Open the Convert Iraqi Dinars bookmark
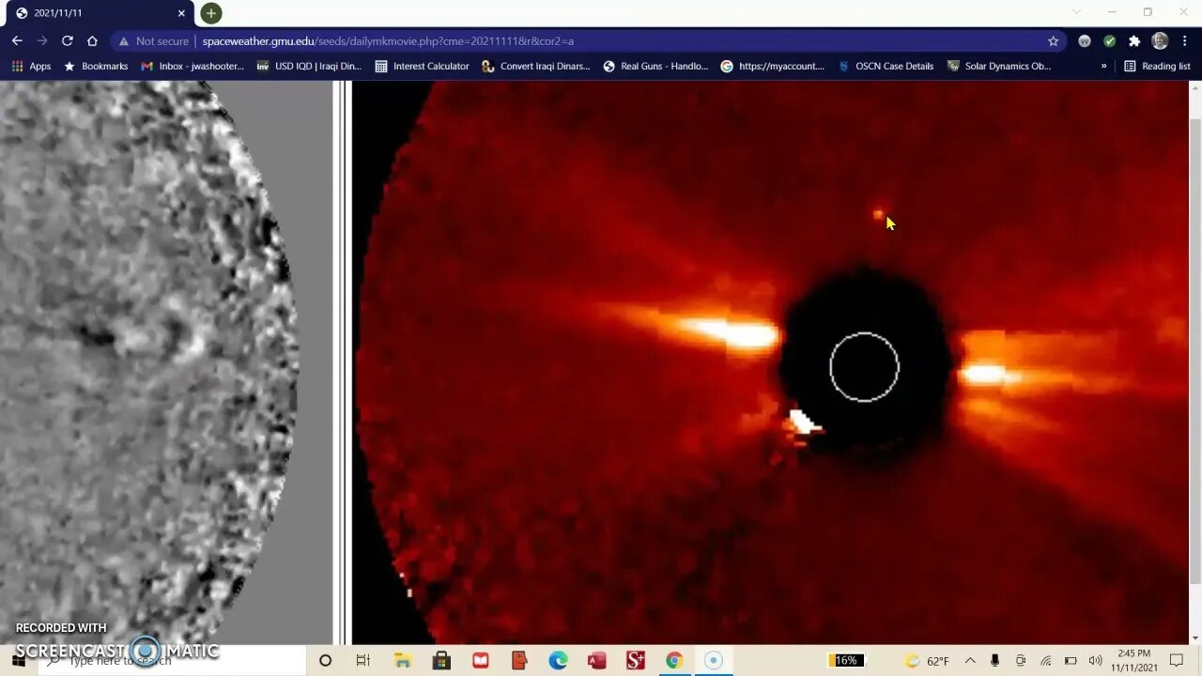 click(x=535, y=67)
